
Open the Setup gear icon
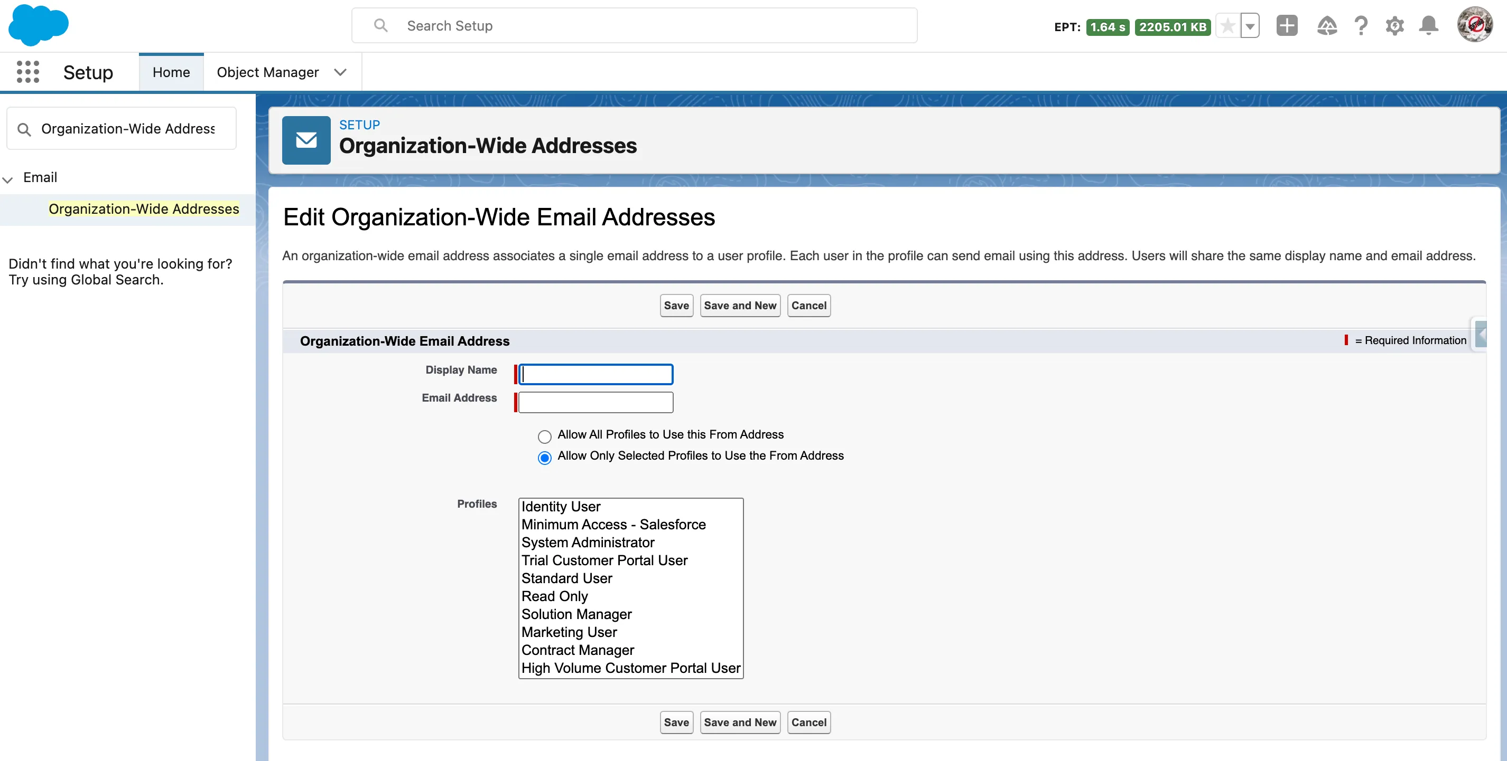(x=1394, y=26)
